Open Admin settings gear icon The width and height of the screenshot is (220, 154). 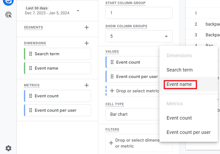8,148
